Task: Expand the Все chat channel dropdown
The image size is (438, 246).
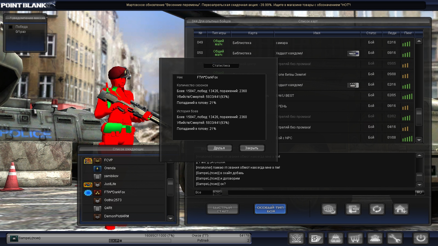Action: coord(217,192)
